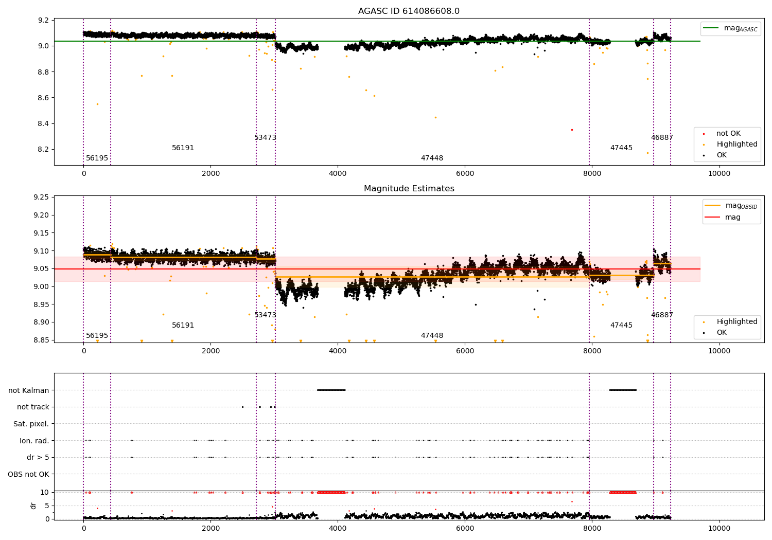Click the 8.2 y-axis tick of top plot

(x=43, y=150)
